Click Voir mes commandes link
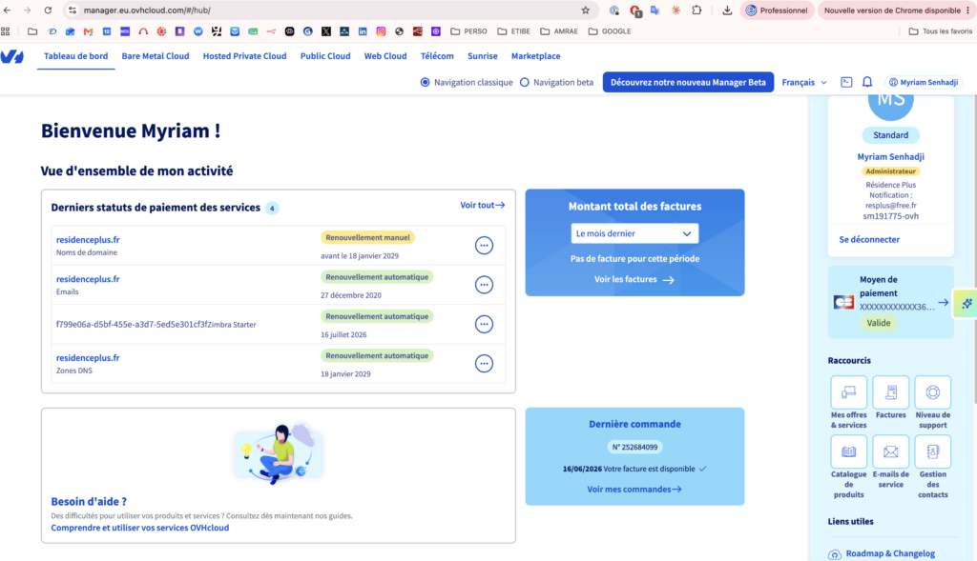This screenshot has height=561, width=977. [634, 490]
